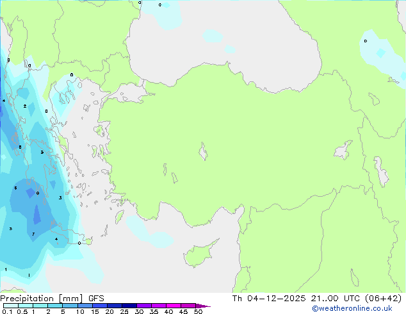The width and height of the screenshot is (406, 314).
Task: Select the 2–5 mm legend color swatch
Action: pos(55,306)
